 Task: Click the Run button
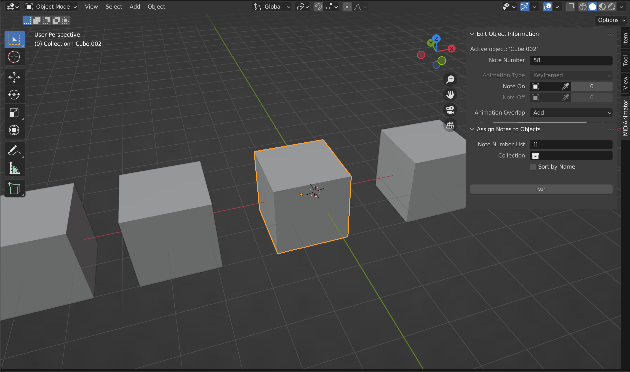[541, 189]
